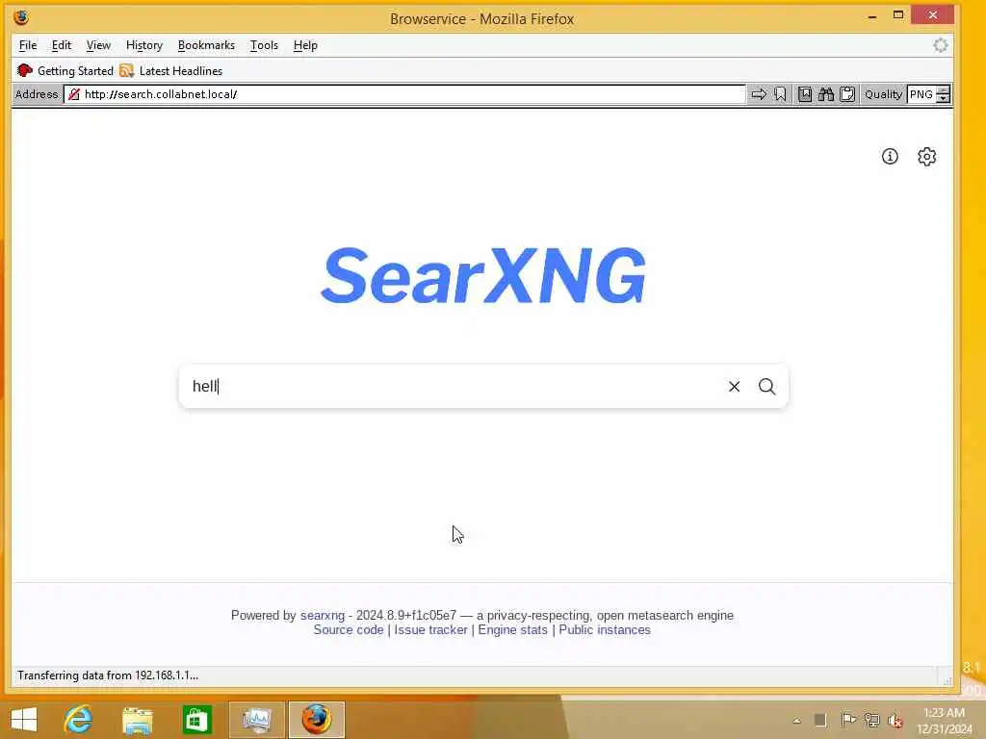Show hidden tray icons arrow

[796, 721]
